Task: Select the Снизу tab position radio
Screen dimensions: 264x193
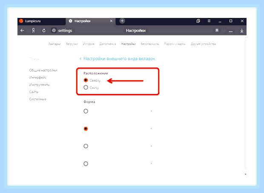Action: 86,87
